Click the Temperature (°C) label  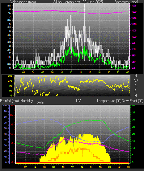click(x=109, y=101)
